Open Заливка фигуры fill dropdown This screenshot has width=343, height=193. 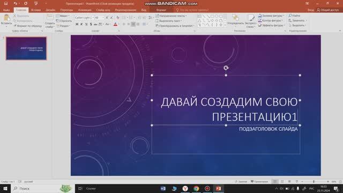[271, 16]
